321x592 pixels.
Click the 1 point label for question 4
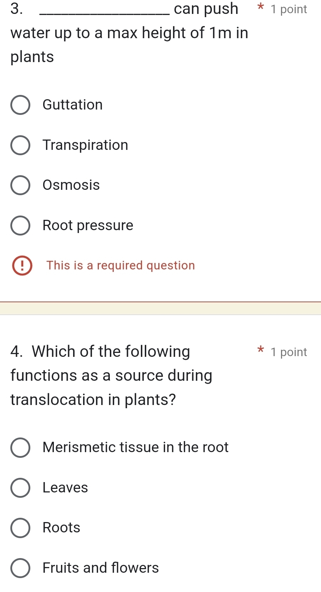pos(289,352)
